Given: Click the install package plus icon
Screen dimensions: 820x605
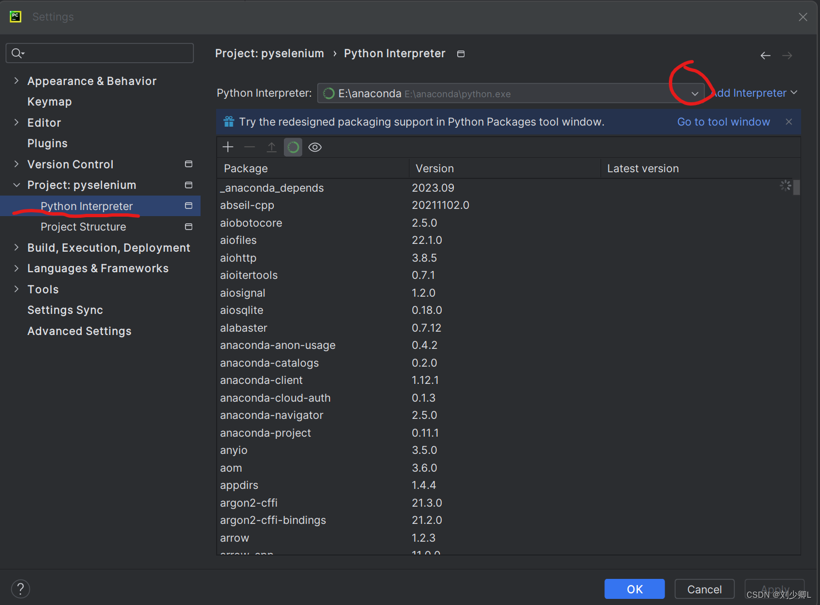Looking at the screenshot, I should [x=228, y=147].
